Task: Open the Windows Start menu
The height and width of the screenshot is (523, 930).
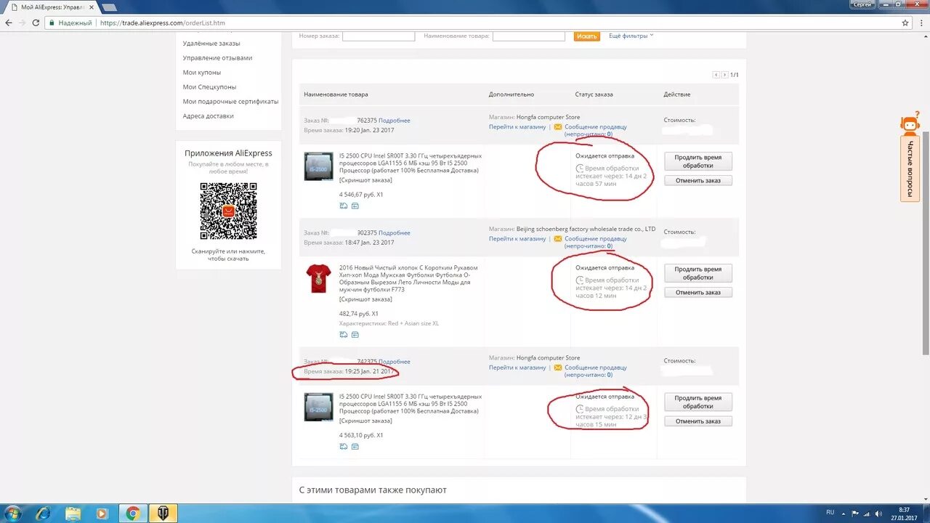Action: (12, 514)
